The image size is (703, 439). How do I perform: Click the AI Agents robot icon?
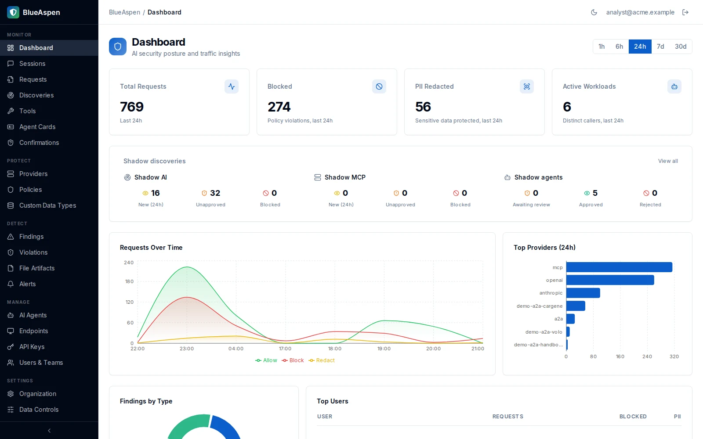pyautogui.click(x=11, y=315)
